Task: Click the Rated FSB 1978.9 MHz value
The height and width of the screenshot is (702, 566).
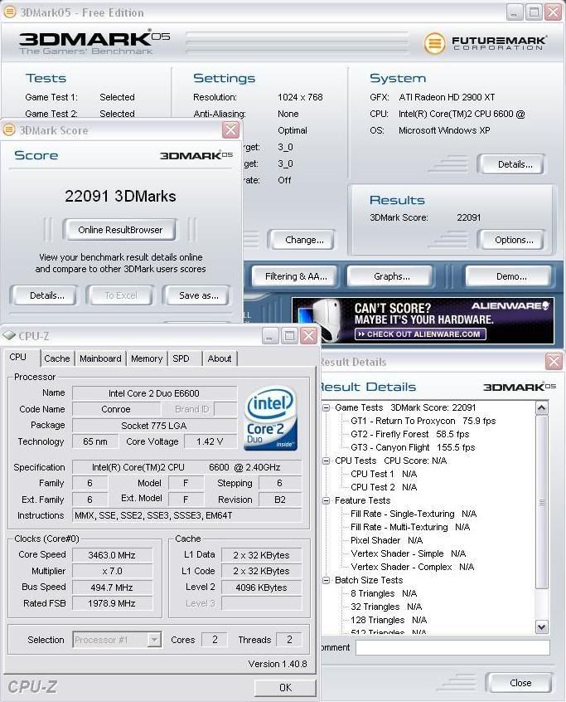Action: point(112,603)
